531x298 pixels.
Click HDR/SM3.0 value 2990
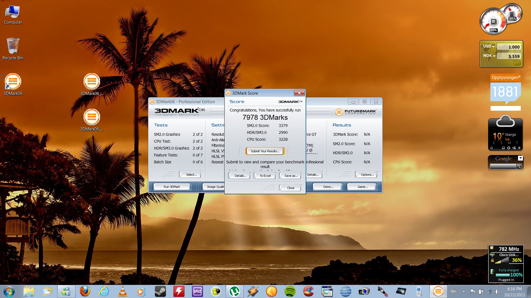click(283, 132)
